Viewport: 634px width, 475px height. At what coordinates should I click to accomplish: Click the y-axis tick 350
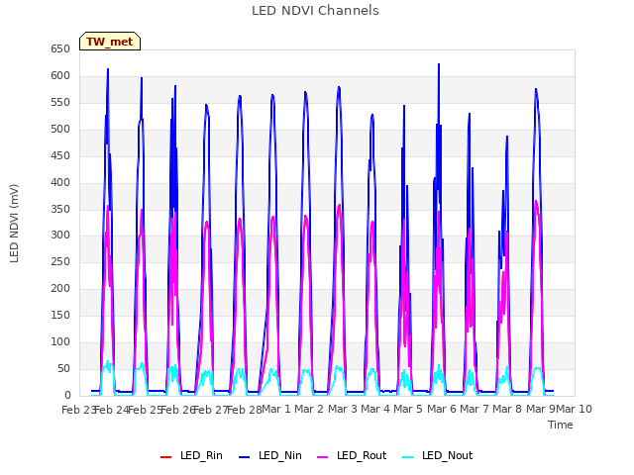[60, 209]
